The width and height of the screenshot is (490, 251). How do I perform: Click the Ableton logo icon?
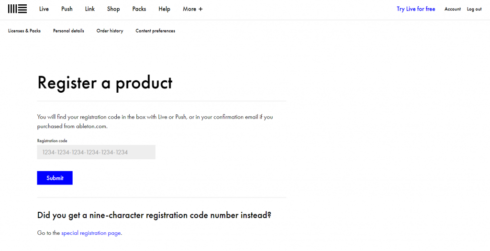point(17,9)
